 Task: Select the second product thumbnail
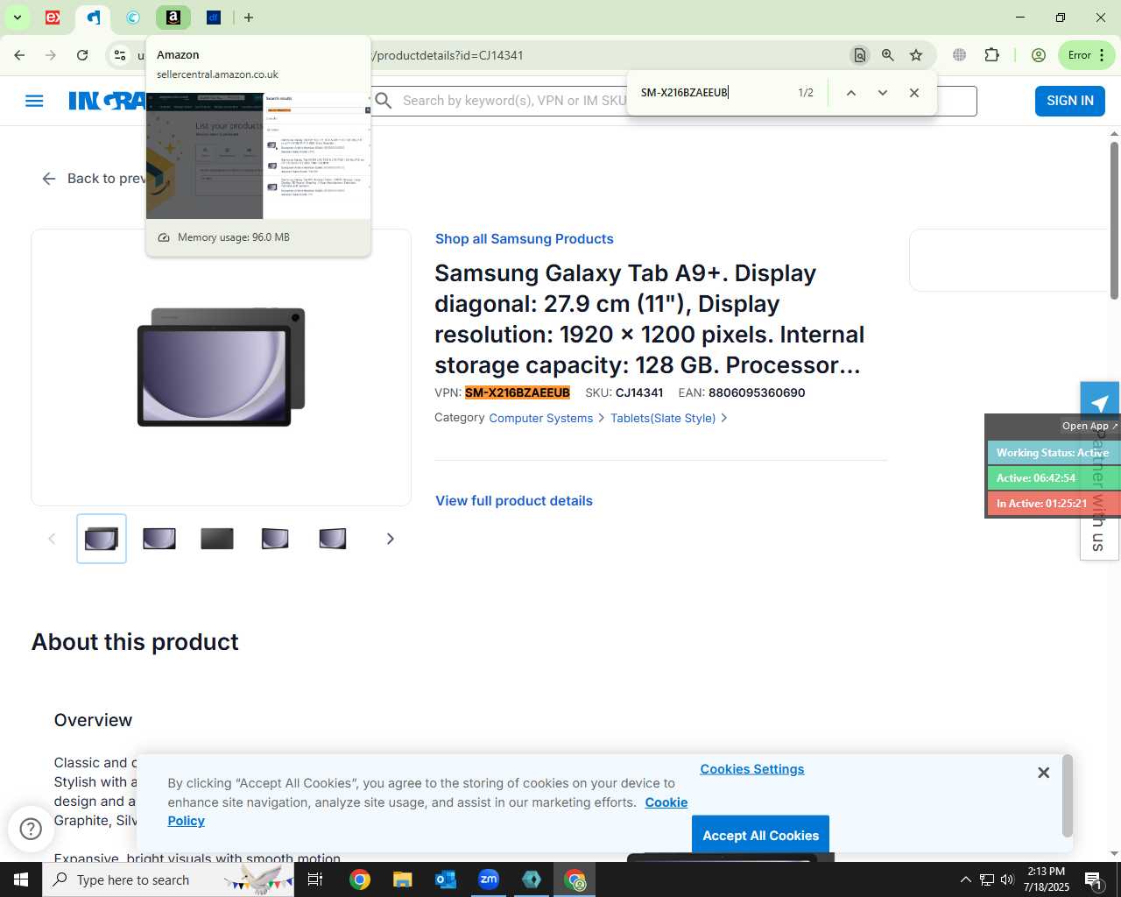click(159, 539)
